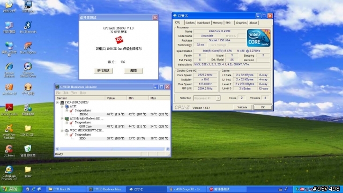Click the scroll right arrow in Hardware Monitor
Viewport: 343px width, 193px height.
pyautogui.click(x=168, y=149)
